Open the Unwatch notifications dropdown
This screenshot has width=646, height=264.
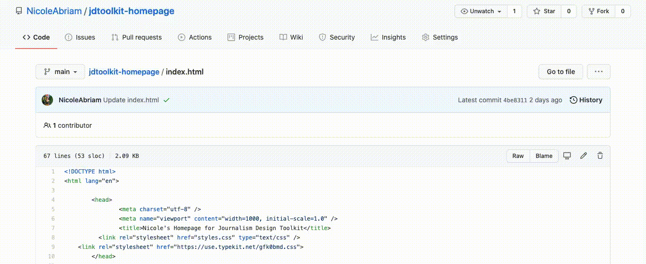[481, 11]
